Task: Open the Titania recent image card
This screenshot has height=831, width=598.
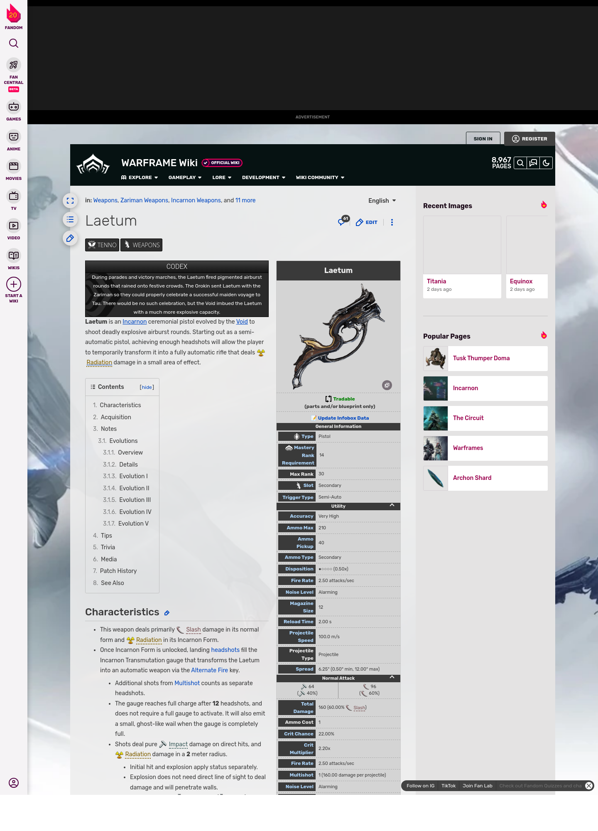Action: coord(462,257)
